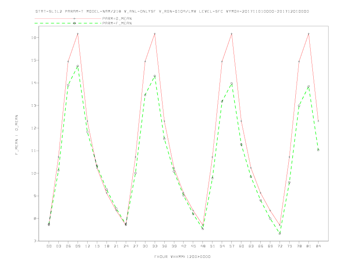Click the O_MEAN plus marker at hour 84
Screen dimensions: 347x268
(x=318, y=121)
